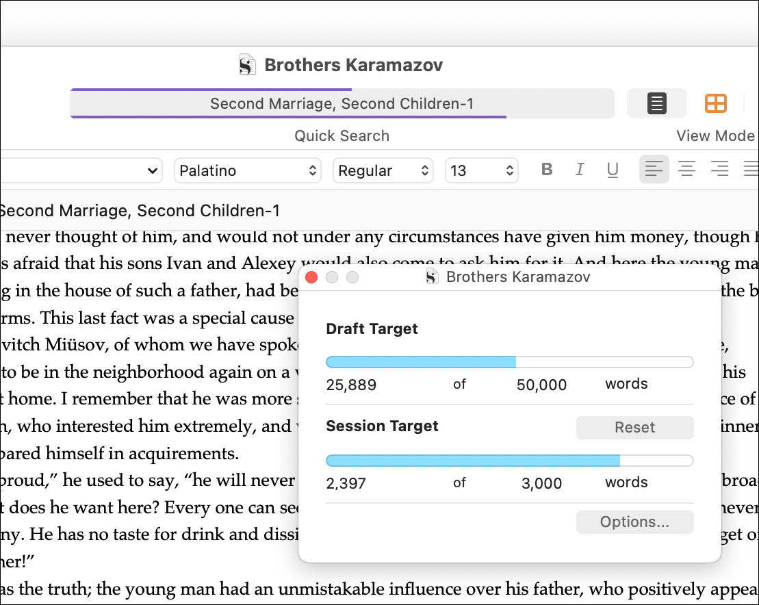The image size is (759, 605).
Task: Switch to orange corkboard view mode
Action: 715,104
